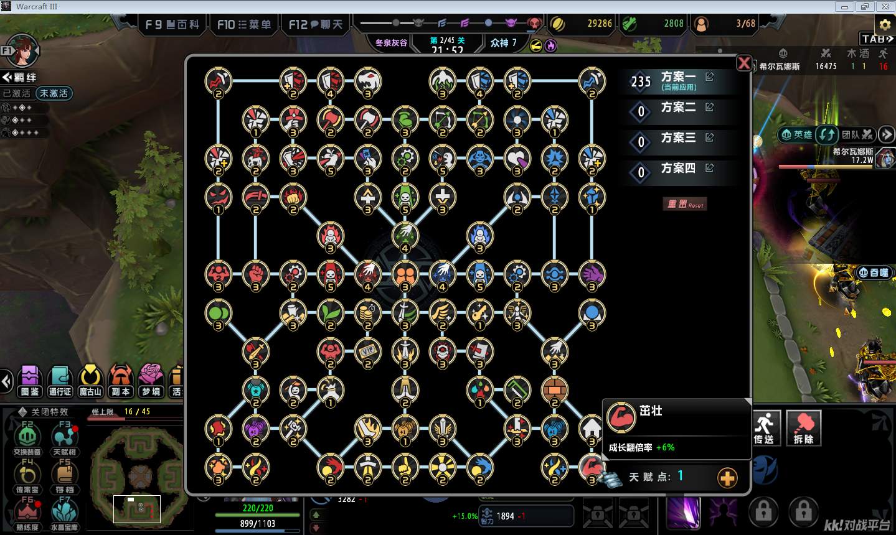Image resolution: width=896 pixels, height=535 pixels.
Task: Select the white up-arrow talent node
Action: (368, 197)
